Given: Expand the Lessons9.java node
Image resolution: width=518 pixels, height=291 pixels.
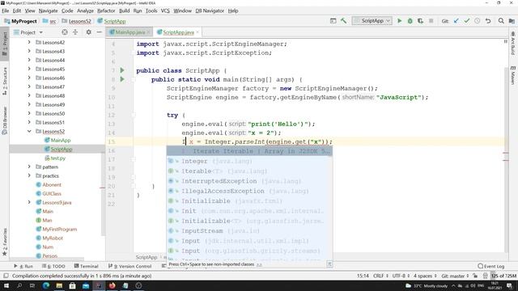Looking at the screenshot, I should 29,203.
